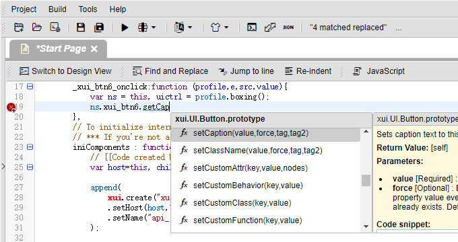Screen dimensions: 458x242
Task: Click the open folder icon
Action: click(37, 28)
